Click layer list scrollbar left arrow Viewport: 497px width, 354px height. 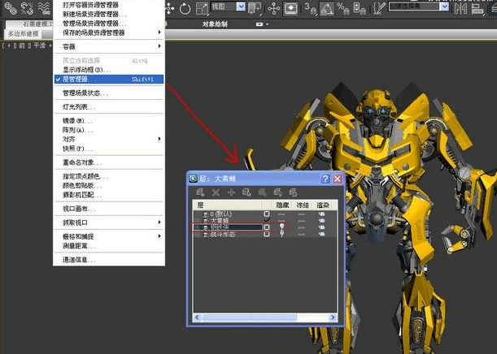(197, 317)
